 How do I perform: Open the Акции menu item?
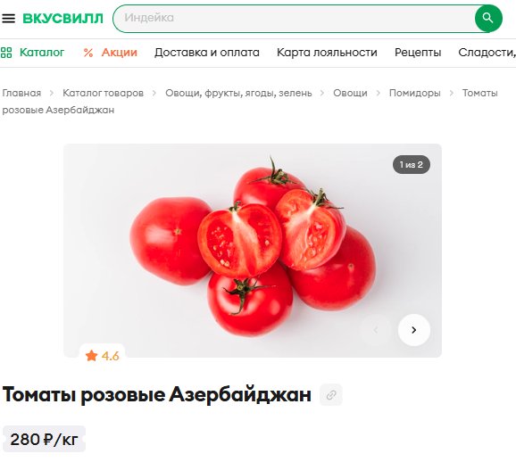tap(119, 53)
